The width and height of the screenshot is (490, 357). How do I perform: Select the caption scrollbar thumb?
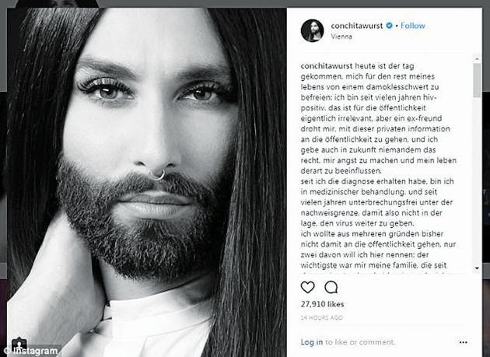coord(477,80)
